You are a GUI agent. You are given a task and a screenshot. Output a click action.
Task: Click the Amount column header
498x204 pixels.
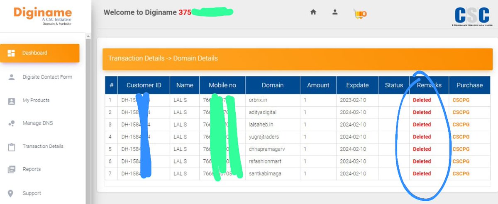coord(318,85)
